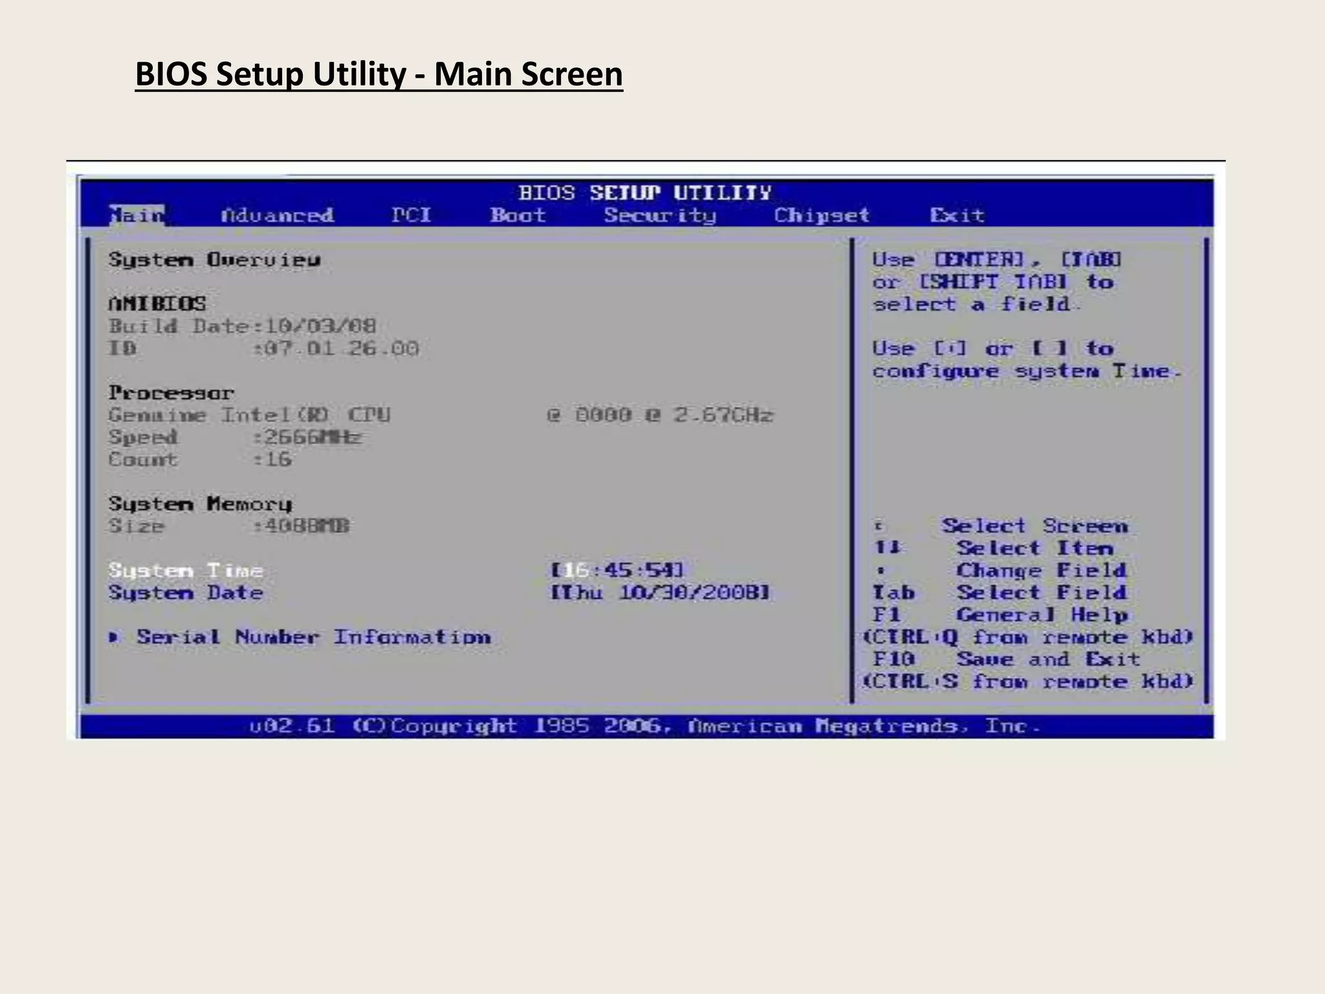This screenshot has width=1325, height=994.
Task: Open the Chipset tab
Action: 822,215
